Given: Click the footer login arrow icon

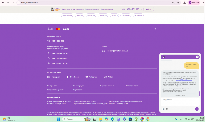Looking at the screenshot, I should click(x=155, y=29).
